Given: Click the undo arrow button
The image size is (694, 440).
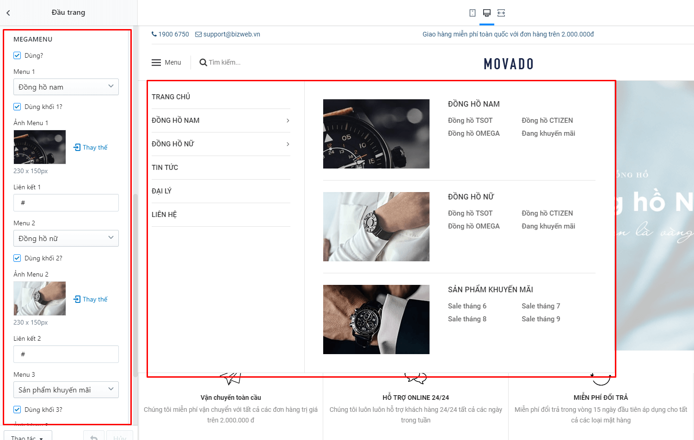Looking at the screenshot, I should pyautogui.click(x=94, y=437).
